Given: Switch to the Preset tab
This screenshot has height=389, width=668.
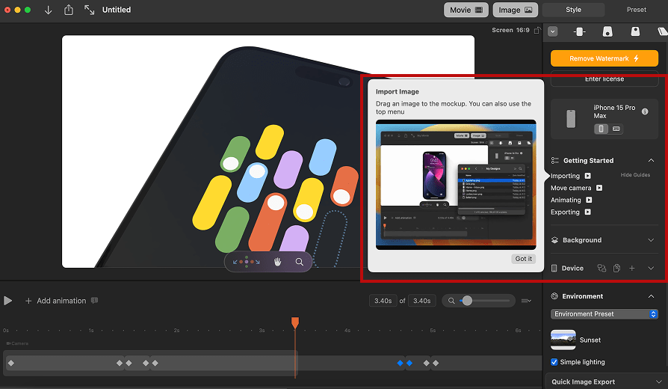Looking at the screenshot, I should coord(637,10).
